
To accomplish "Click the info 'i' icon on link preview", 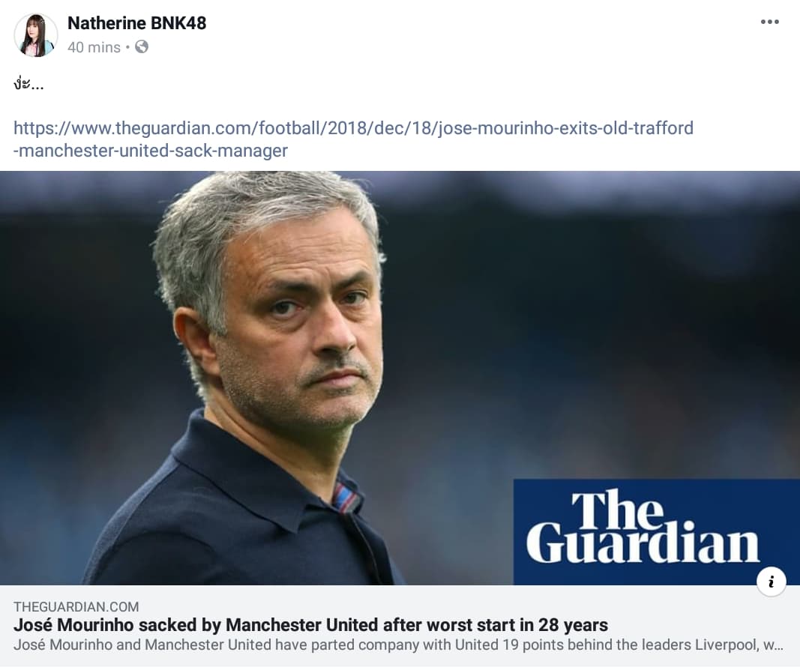I will (x=771, y=582).
